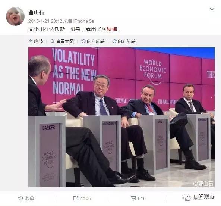Click the upward arrow collapse icon
Viewport: 221px width, 206px height.
(31, 41)
